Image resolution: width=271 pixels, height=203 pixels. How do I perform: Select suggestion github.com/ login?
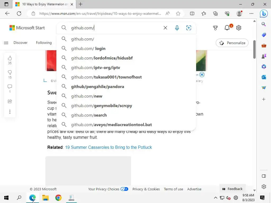126,49
